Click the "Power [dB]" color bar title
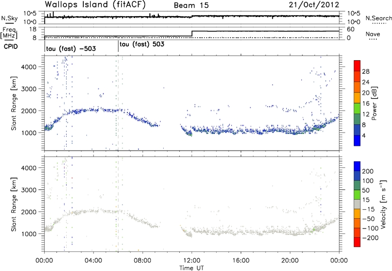392x271 pixels. click(x=374, y=103)
